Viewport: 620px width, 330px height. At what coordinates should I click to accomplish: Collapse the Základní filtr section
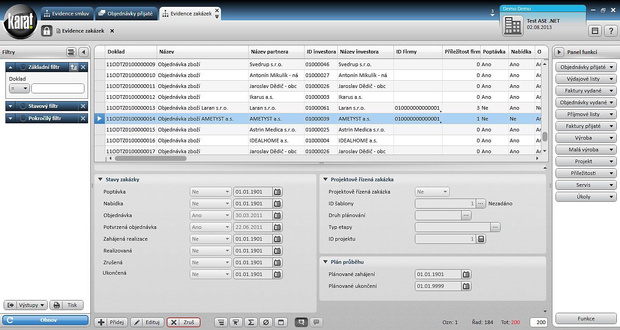(x=10, y=67)
